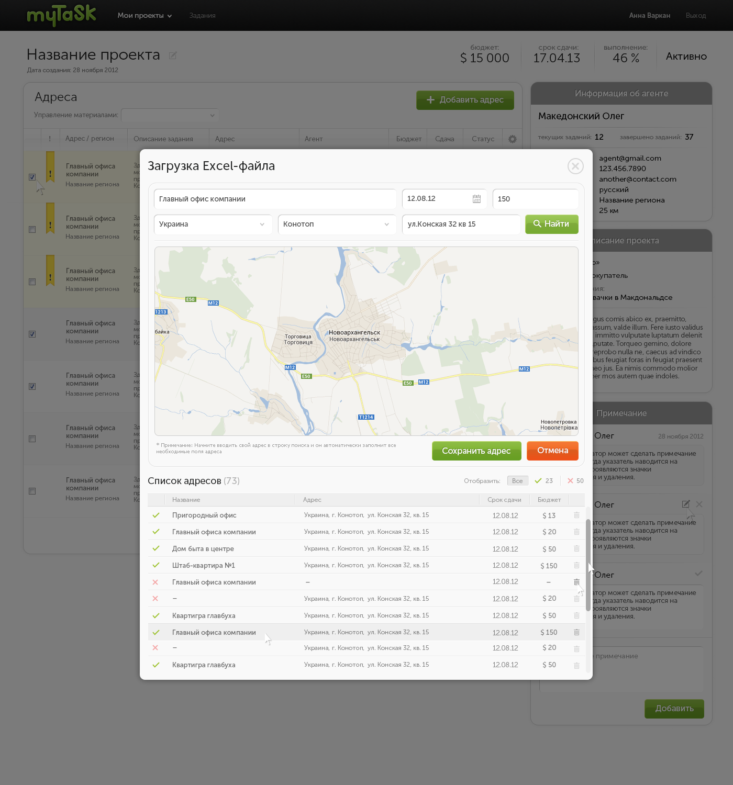Toggle the last address row checkbox
This screenshot has height=785, width=733.
[32, 491]
